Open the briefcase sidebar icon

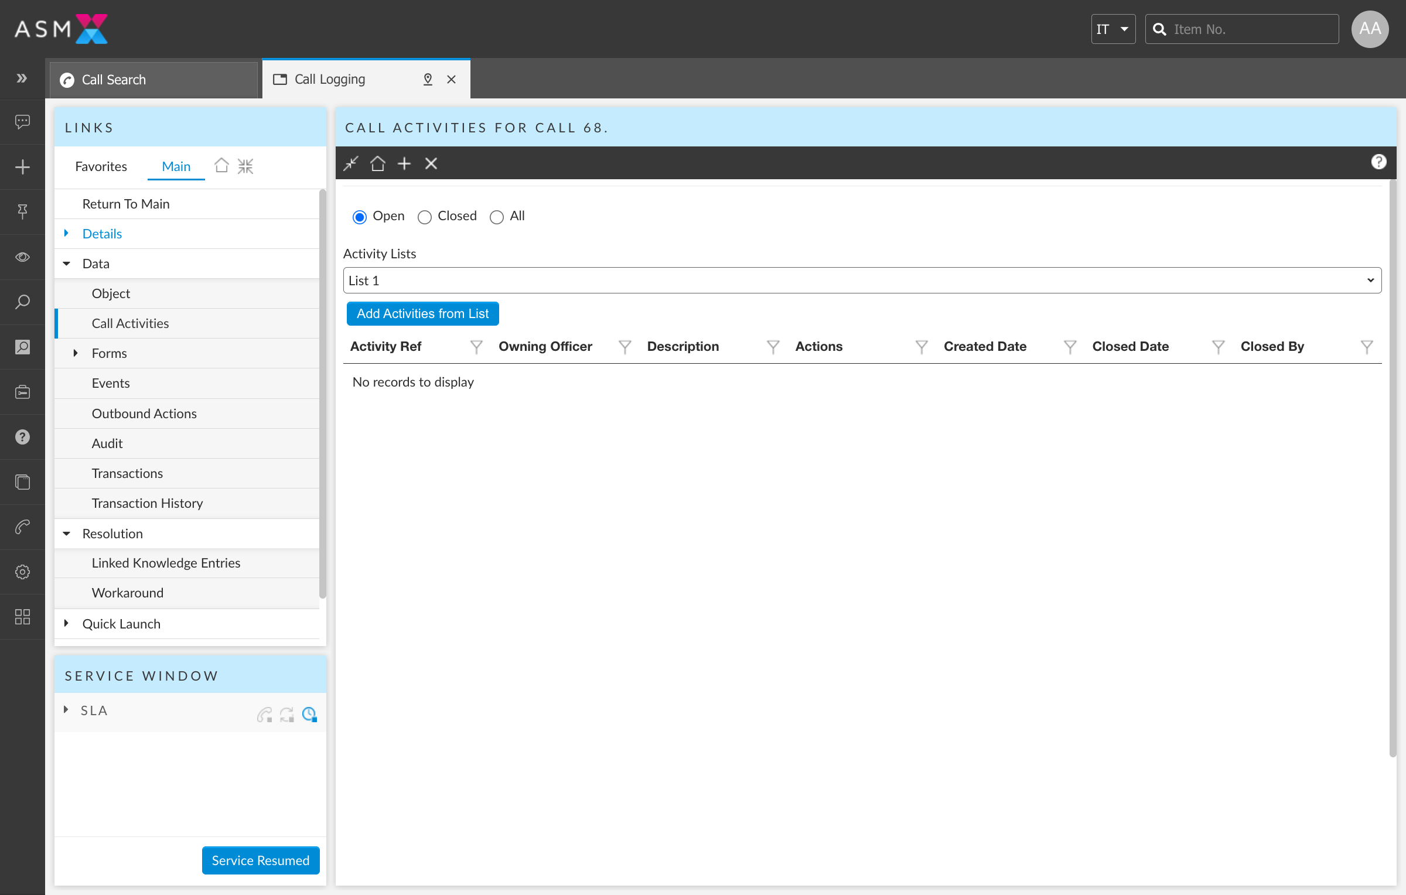point(22,392)
